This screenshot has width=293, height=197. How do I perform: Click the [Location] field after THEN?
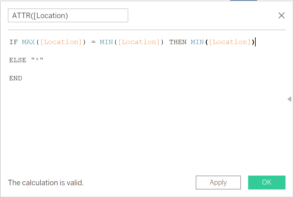(230, 42)
